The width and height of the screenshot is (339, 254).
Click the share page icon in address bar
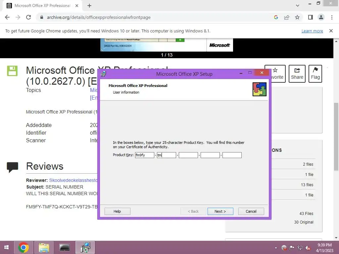coord(287,17)
